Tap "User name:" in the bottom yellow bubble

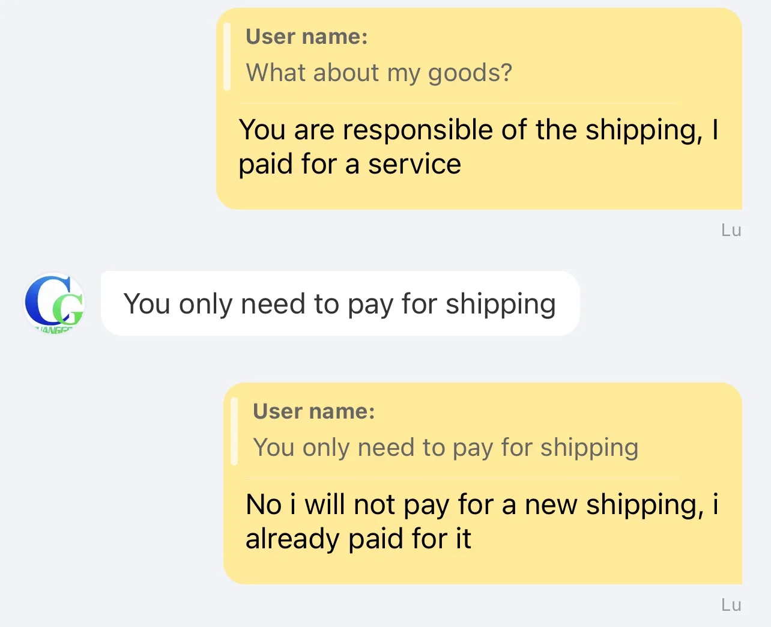tap(313, 411)
